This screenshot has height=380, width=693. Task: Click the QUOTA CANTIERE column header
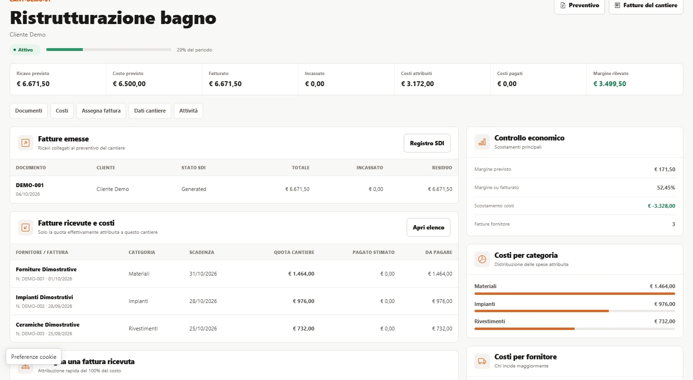[294, 252]
